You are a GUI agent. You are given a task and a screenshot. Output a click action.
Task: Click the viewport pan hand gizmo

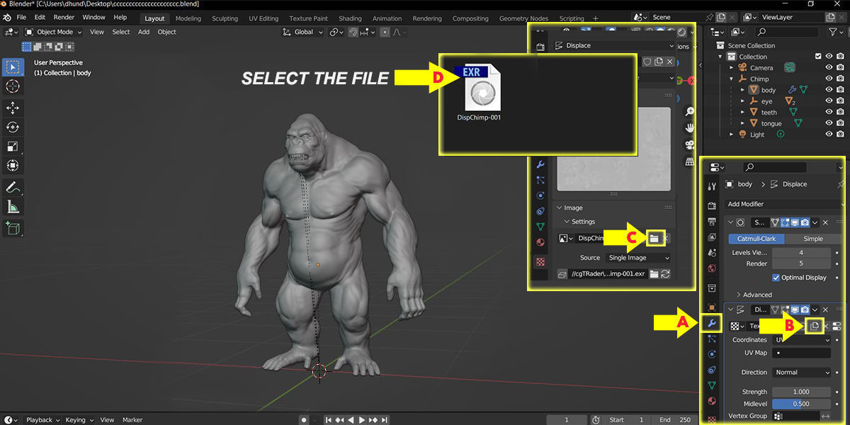pyautogui.click(x=689, y=128)
